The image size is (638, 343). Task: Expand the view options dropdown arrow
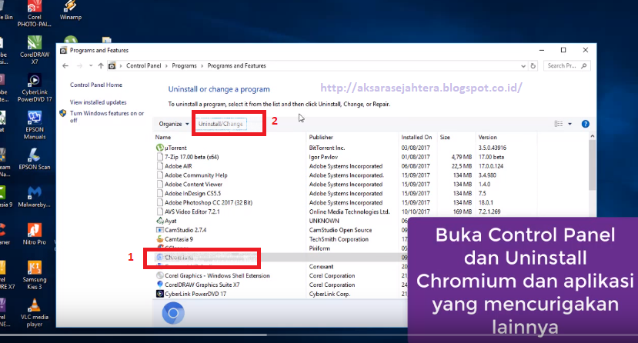click(x=570, y=124)
